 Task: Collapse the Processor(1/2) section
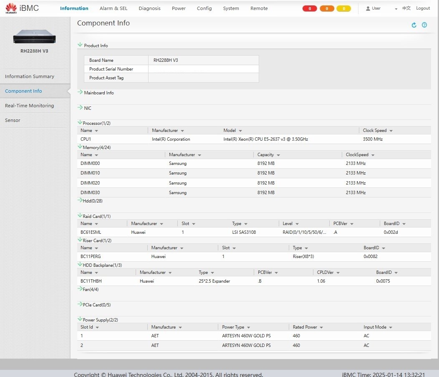click(80, 122)
